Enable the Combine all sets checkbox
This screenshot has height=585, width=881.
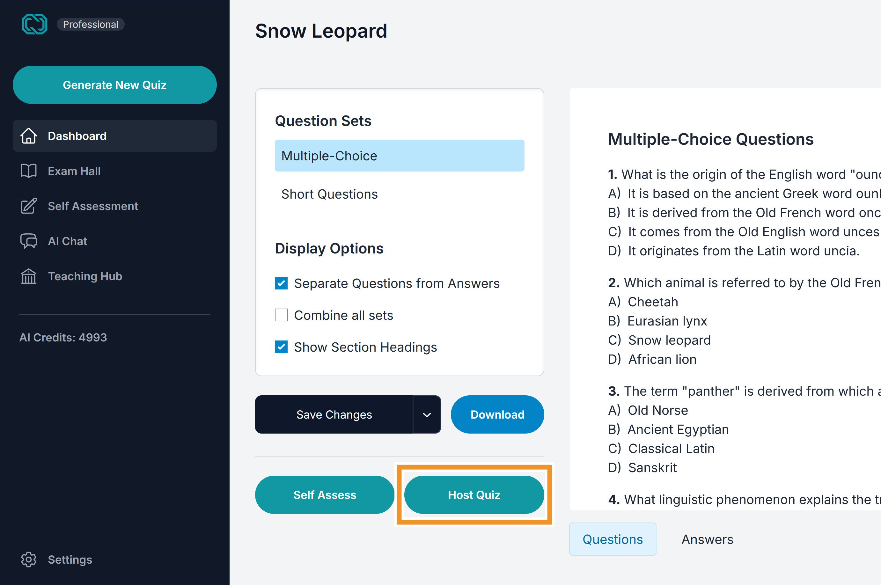pos(281,315)
